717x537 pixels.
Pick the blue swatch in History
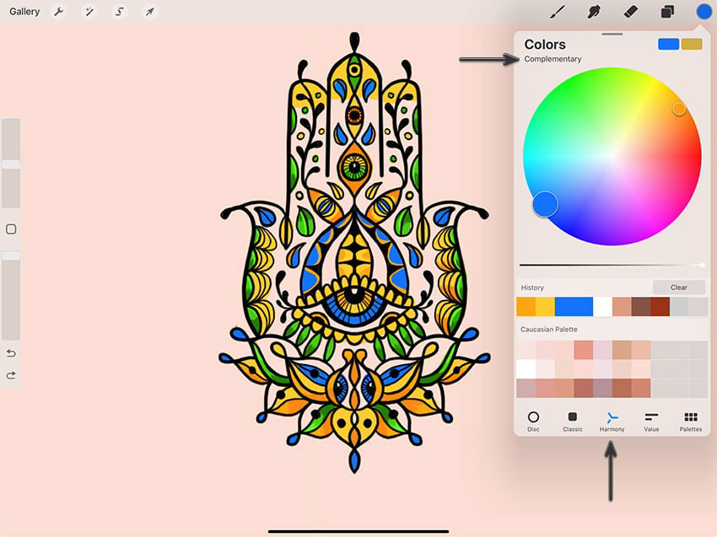click(x=574, y=307)
